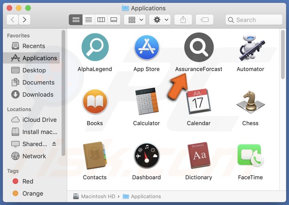Select the Chess application icon
The image size is (289, 205).
(251, 102)
